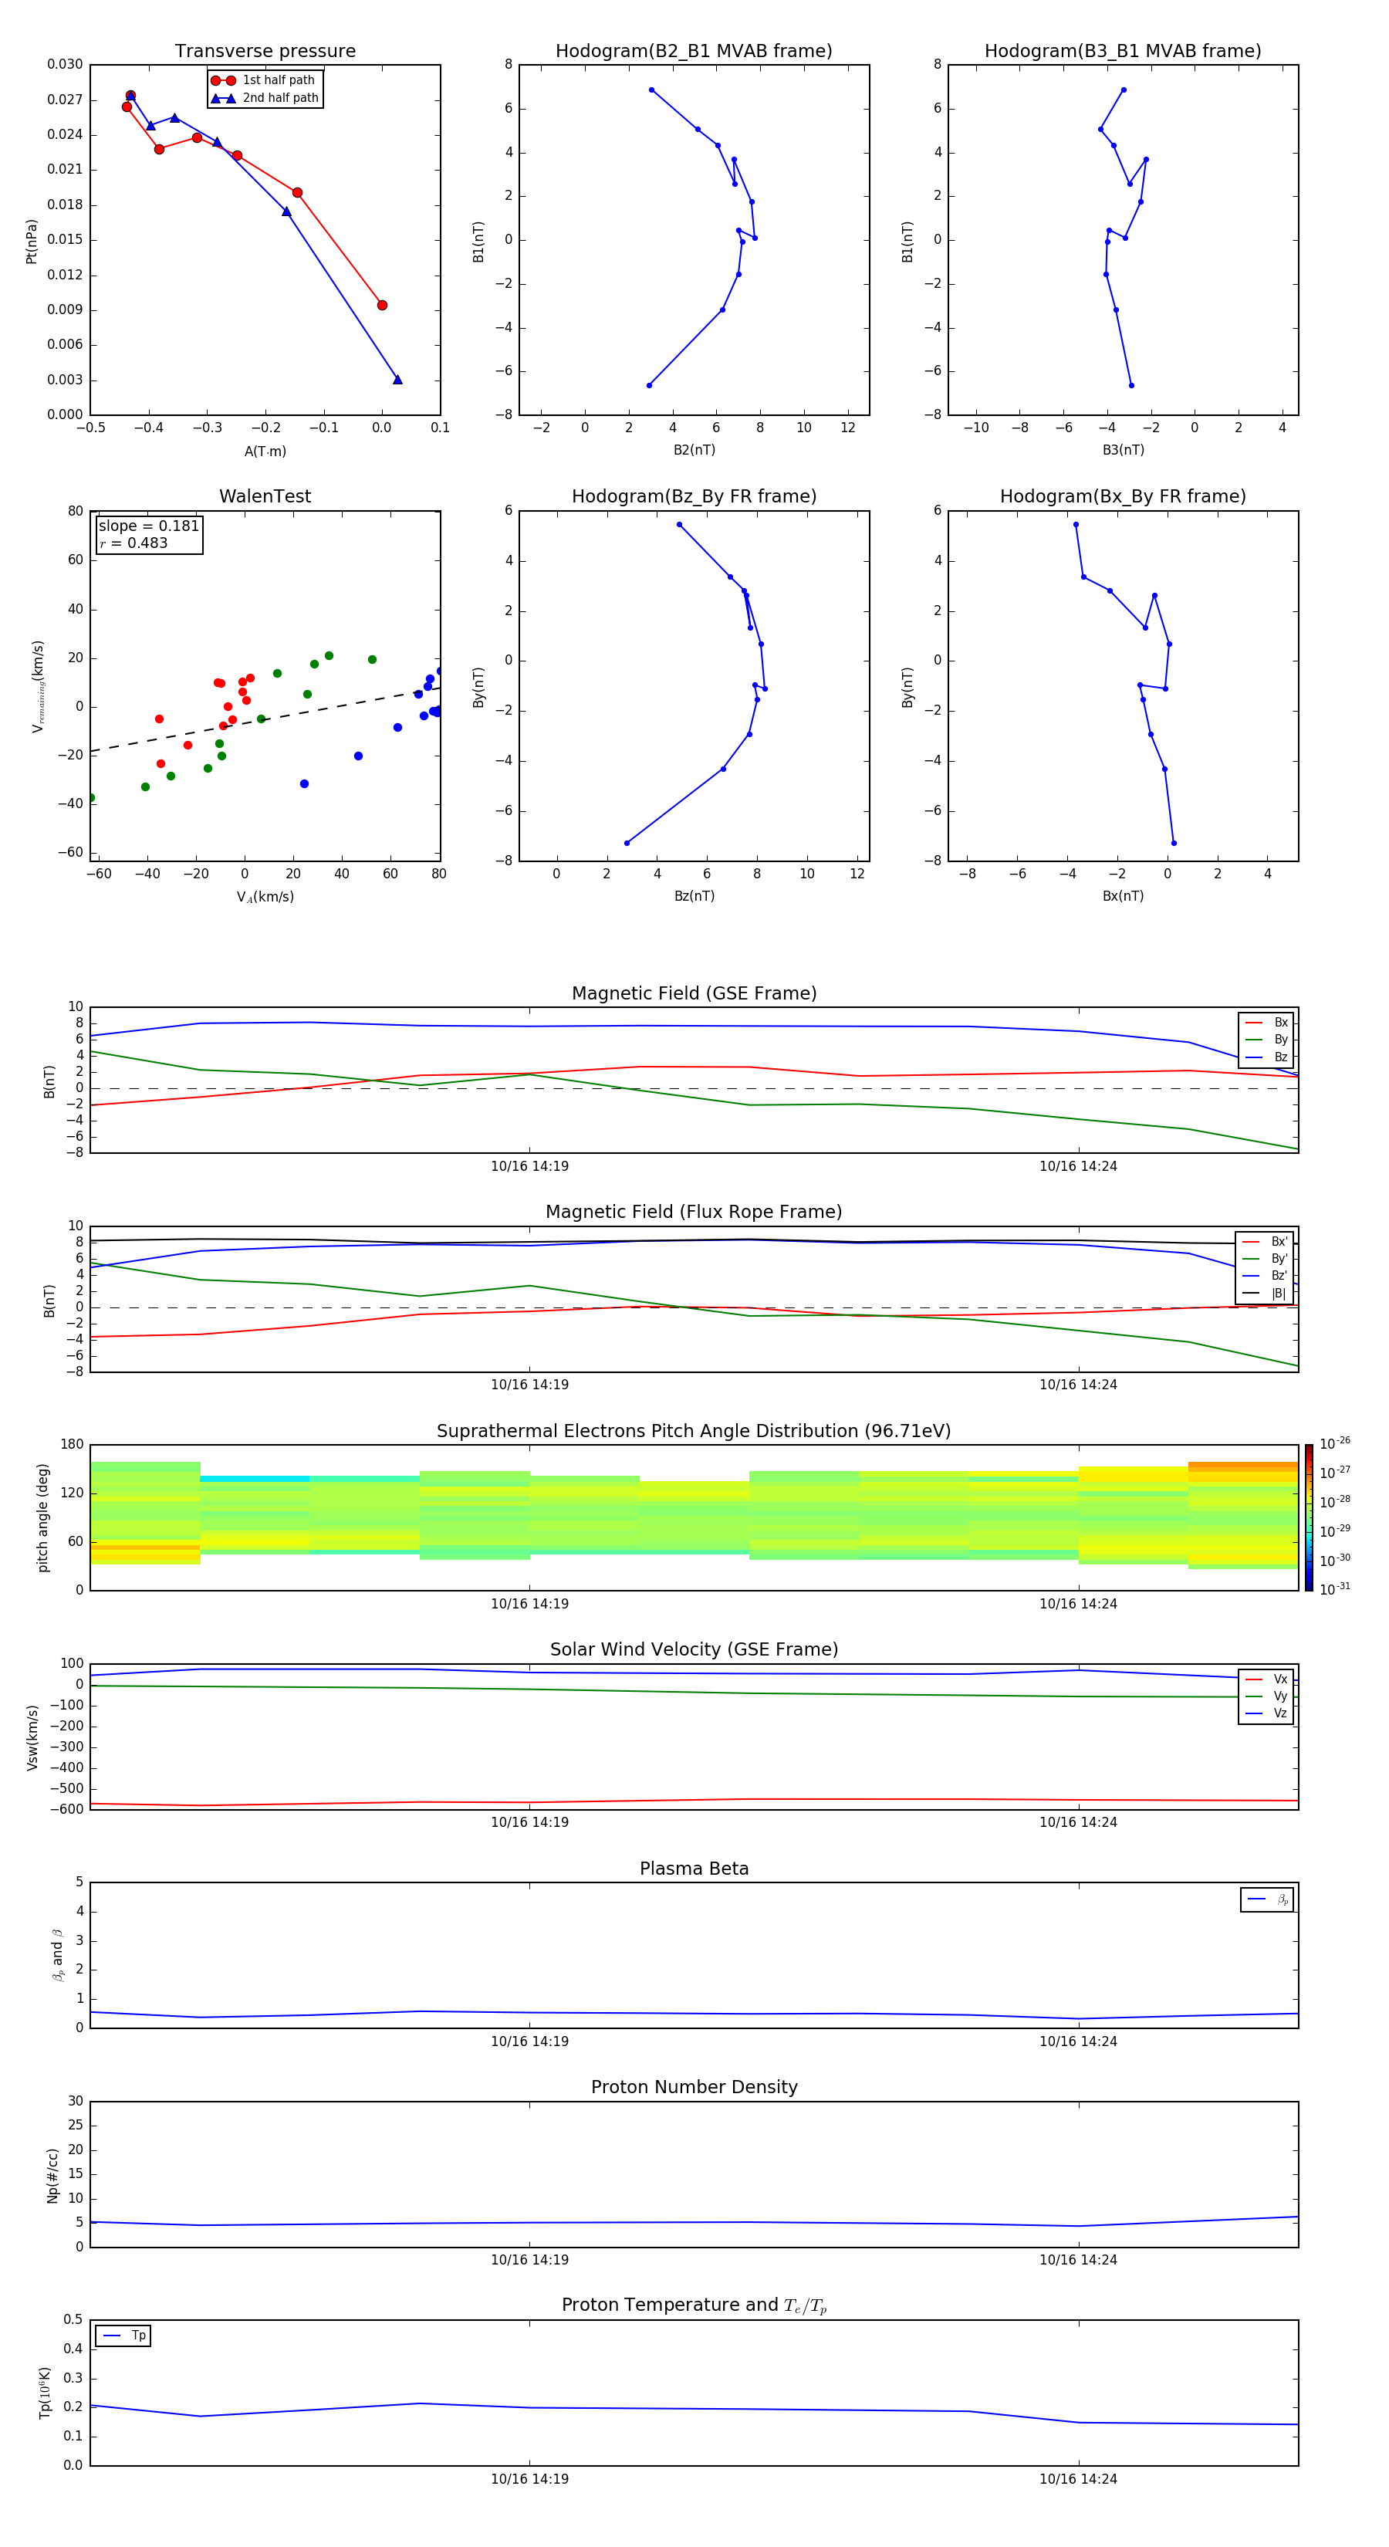This screenshot has width=1389, height=2547.
Task: Click '10/16 14:19' tick under Proton Temperature plot
Action: click(530, 2479)
